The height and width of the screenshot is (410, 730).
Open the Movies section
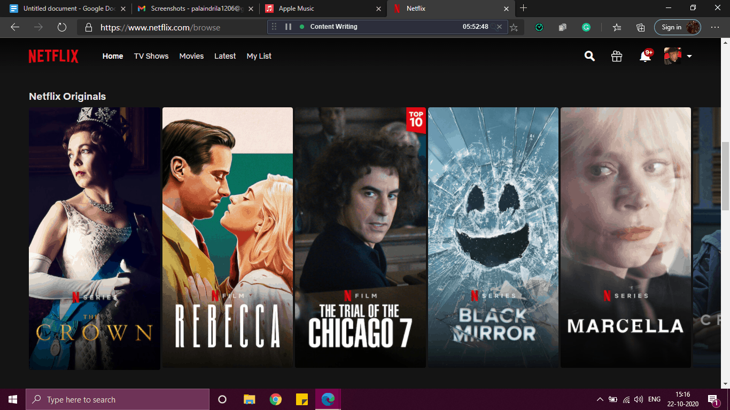191,56
